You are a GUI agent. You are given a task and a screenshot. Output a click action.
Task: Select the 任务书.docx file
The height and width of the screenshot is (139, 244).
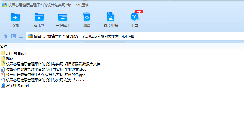pos(43,80)
